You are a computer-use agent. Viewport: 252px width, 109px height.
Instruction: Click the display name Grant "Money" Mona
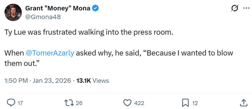coord(57,8)
